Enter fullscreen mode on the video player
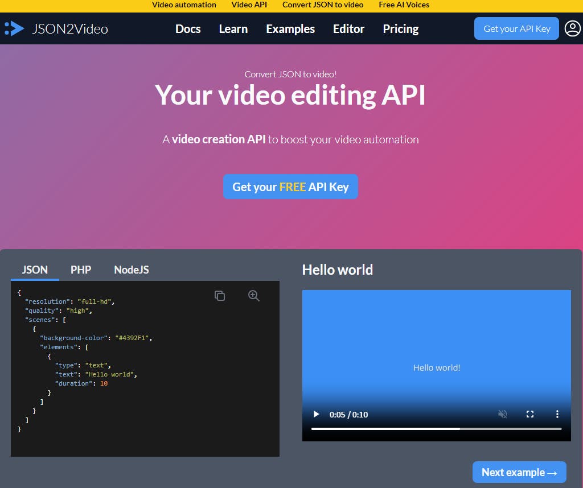The width and height of the screenshot is (583, 488). pyautogui.click(x=530, y=414)
